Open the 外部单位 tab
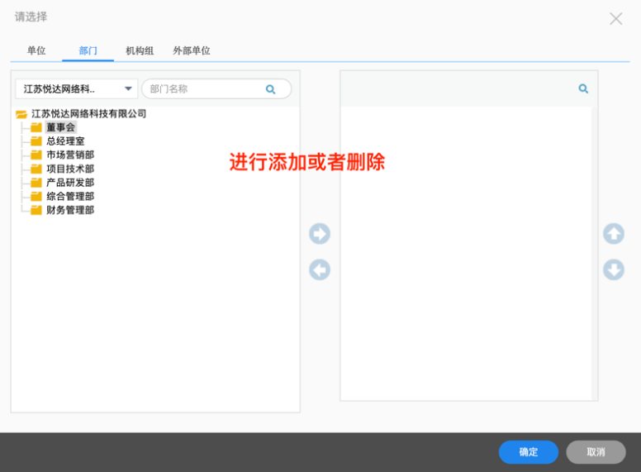The width and height of the screenshot is (641, 472). [192, 50]
